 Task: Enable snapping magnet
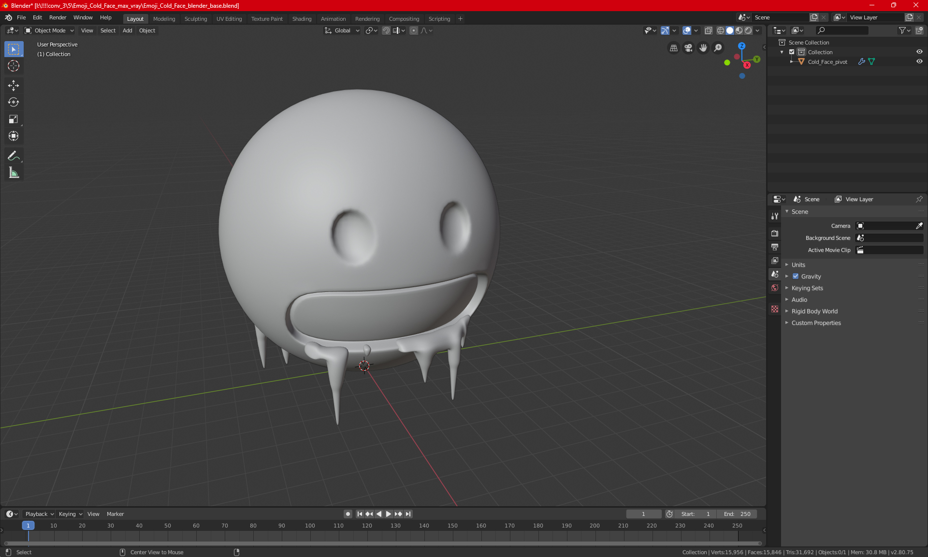click(x=386, y=30)
